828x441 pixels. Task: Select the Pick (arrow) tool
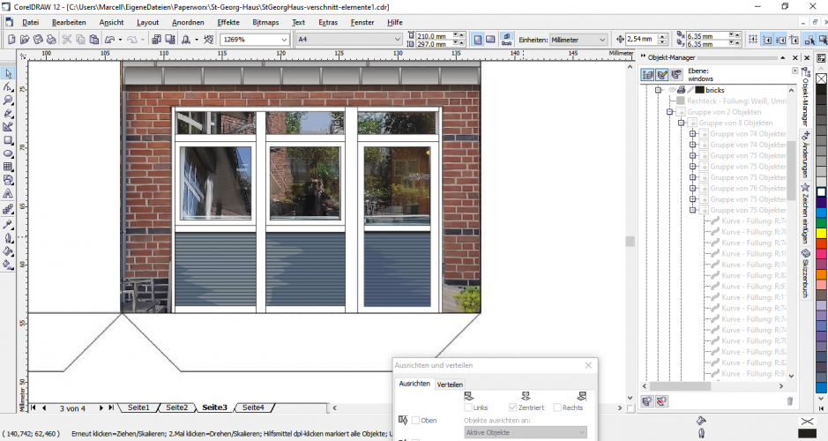(x=8, y=74)
